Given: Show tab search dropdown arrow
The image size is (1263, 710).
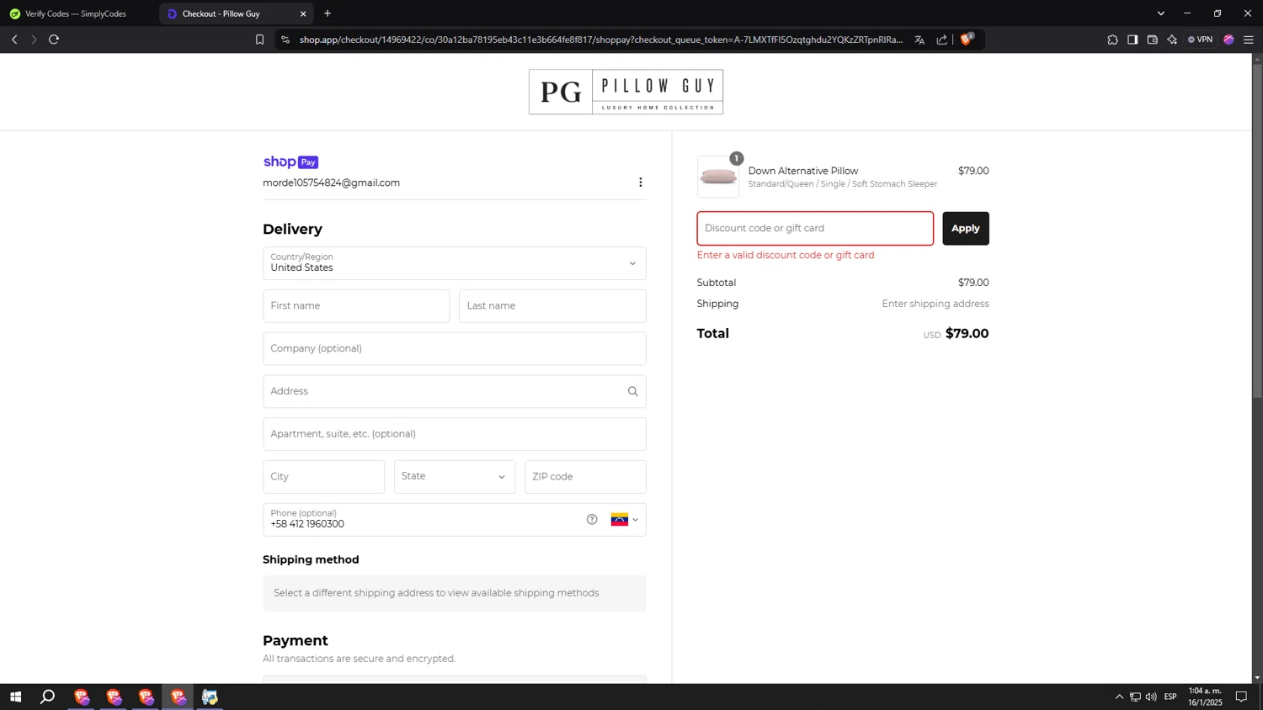Looking at the screenshot, I should pyautogui.click(x=1160, y=13).
